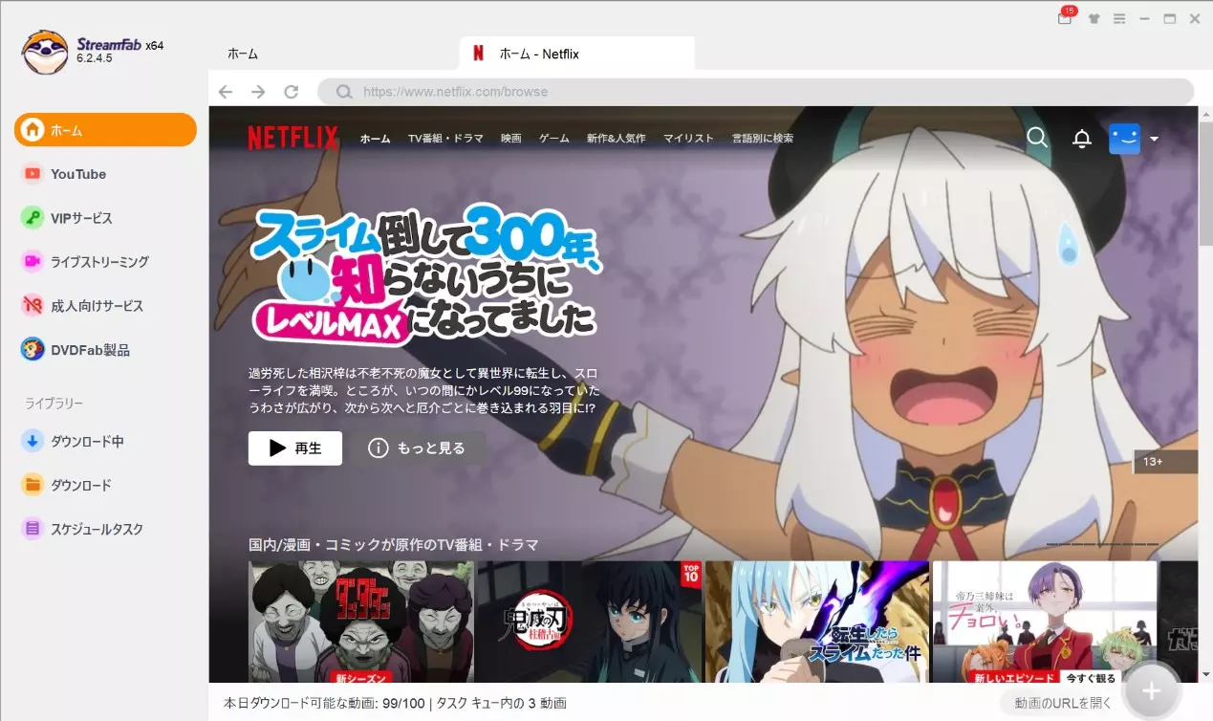The height and width of the screenshot is (721, 1213).
Task: Open マイリスト from the Netflix navbar
Action: [688, 138]
